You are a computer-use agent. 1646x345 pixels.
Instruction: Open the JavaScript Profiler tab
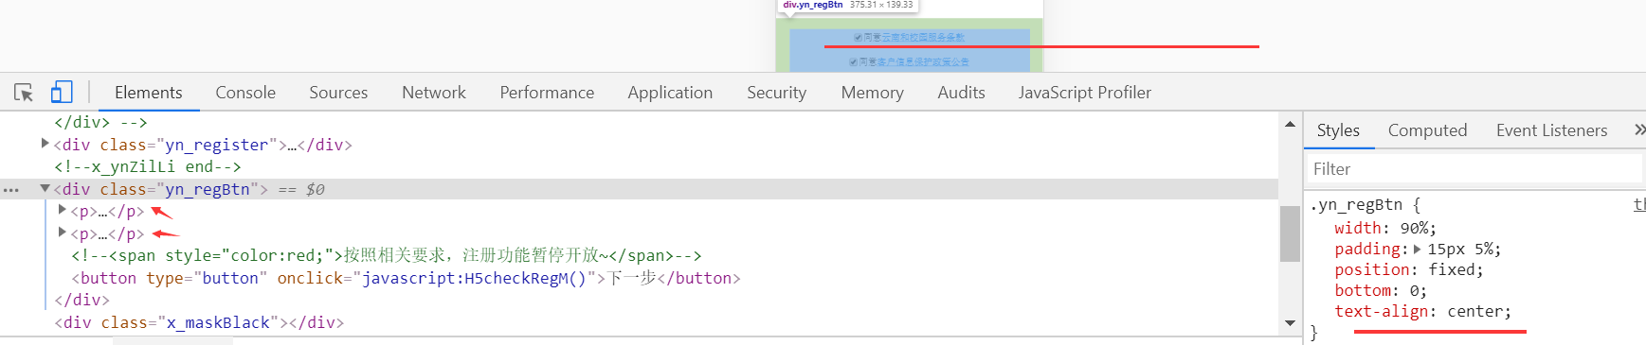tap(1085, 93)
